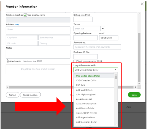Click the form scrollbar up arrow

click(x=139, y=14)
